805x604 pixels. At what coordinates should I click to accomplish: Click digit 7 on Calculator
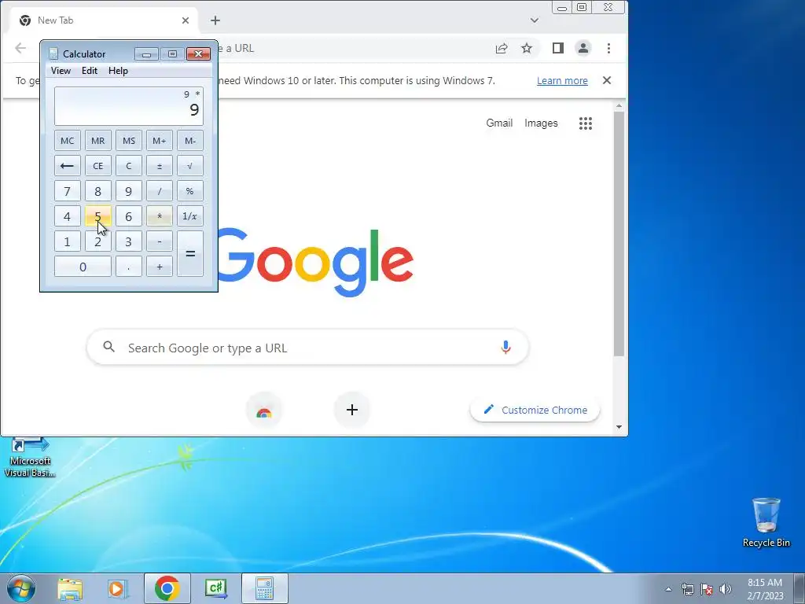(x=68, y=191)
